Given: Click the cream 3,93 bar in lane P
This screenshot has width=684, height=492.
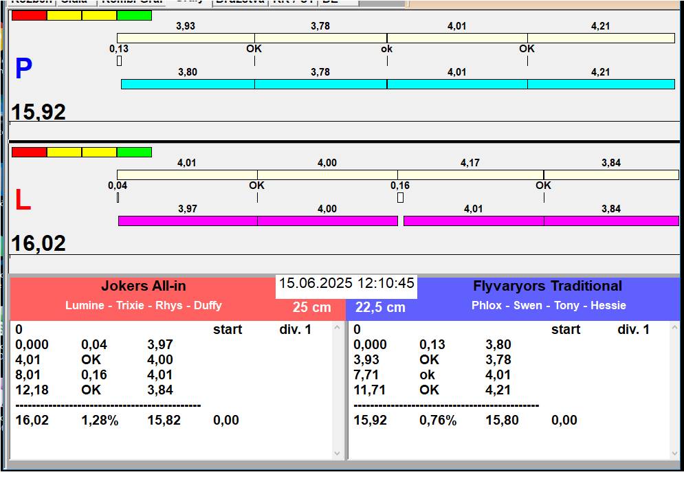Looking at the screenshot, I should tap(186, 38).
